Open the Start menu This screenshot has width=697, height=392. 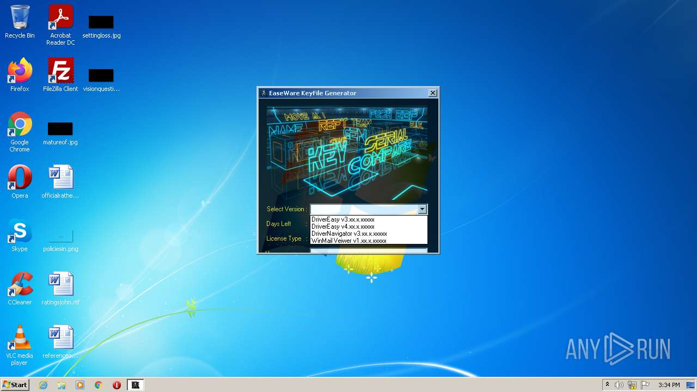coord(15,385)
